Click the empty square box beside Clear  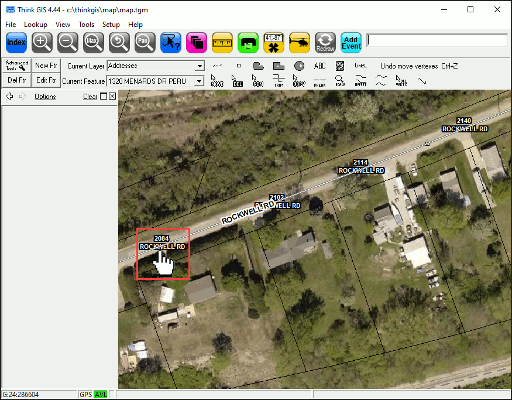click(x=104, y=97)
